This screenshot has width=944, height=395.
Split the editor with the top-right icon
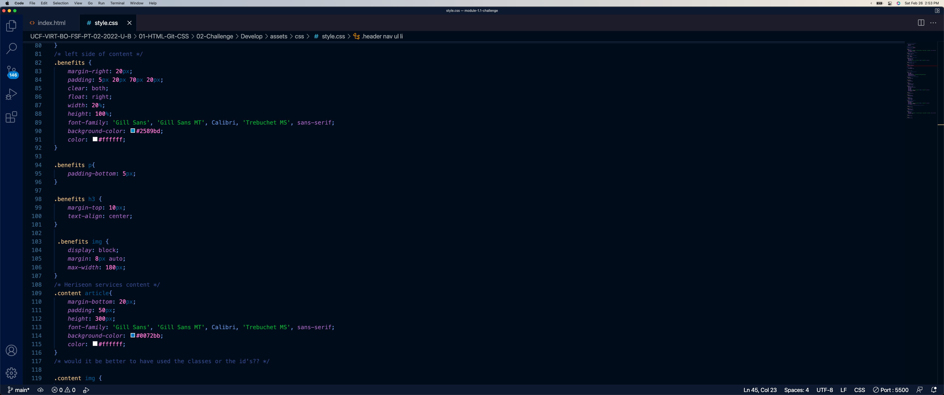(x=921, y=23)
